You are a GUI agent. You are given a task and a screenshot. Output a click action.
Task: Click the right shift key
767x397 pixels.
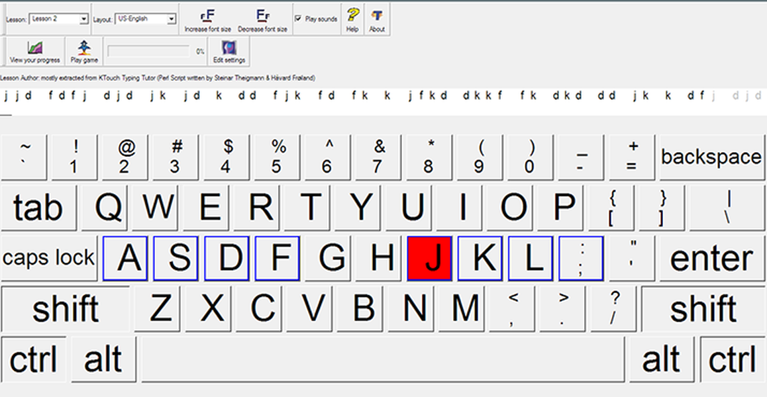(x=703, y=309)
